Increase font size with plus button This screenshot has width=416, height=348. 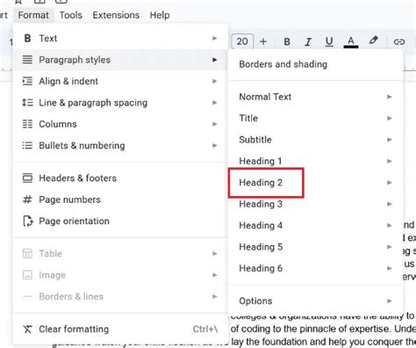point(263,41)
